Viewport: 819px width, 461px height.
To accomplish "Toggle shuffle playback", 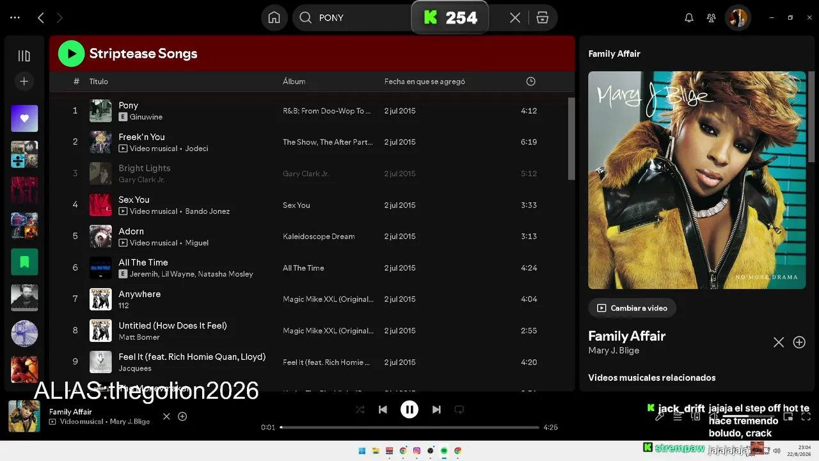I will (x=360, y=410).
